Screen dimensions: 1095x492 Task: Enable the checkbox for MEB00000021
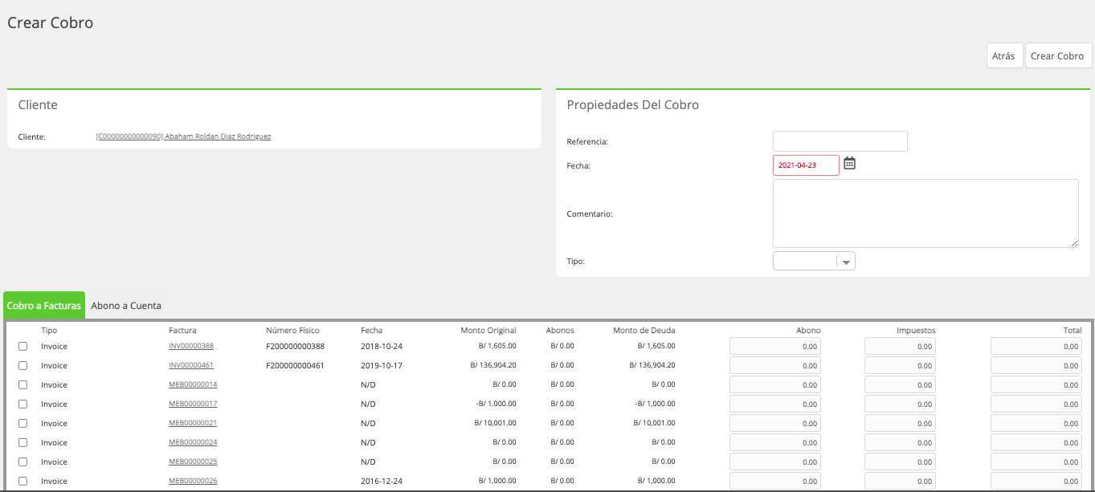(22, 424)
